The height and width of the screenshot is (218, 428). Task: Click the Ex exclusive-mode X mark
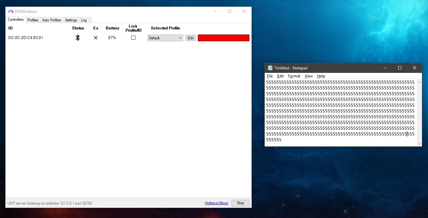[95, 38]
